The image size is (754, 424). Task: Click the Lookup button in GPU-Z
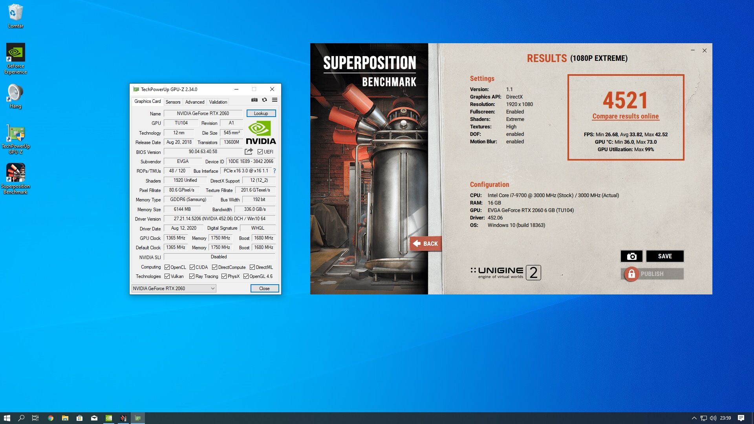(261, 113)
